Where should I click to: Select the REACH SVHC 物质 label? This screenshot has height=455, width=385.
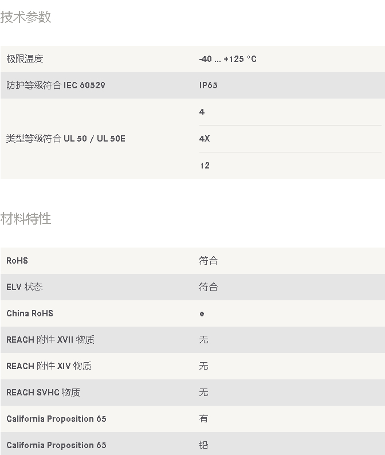[x=43, y=393]
